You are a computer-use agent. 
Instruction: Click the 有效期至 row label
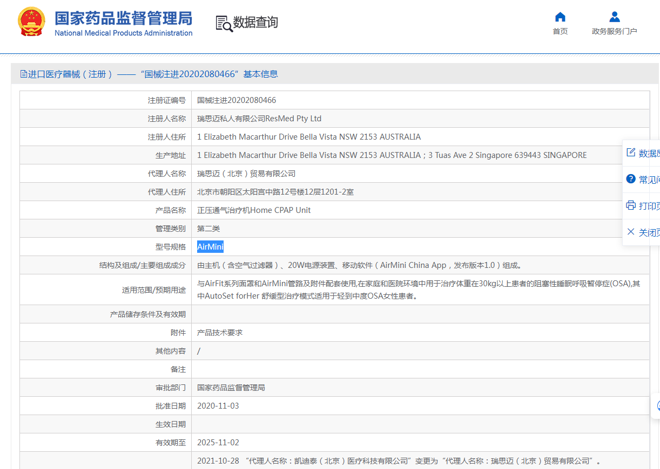(171, 443)
